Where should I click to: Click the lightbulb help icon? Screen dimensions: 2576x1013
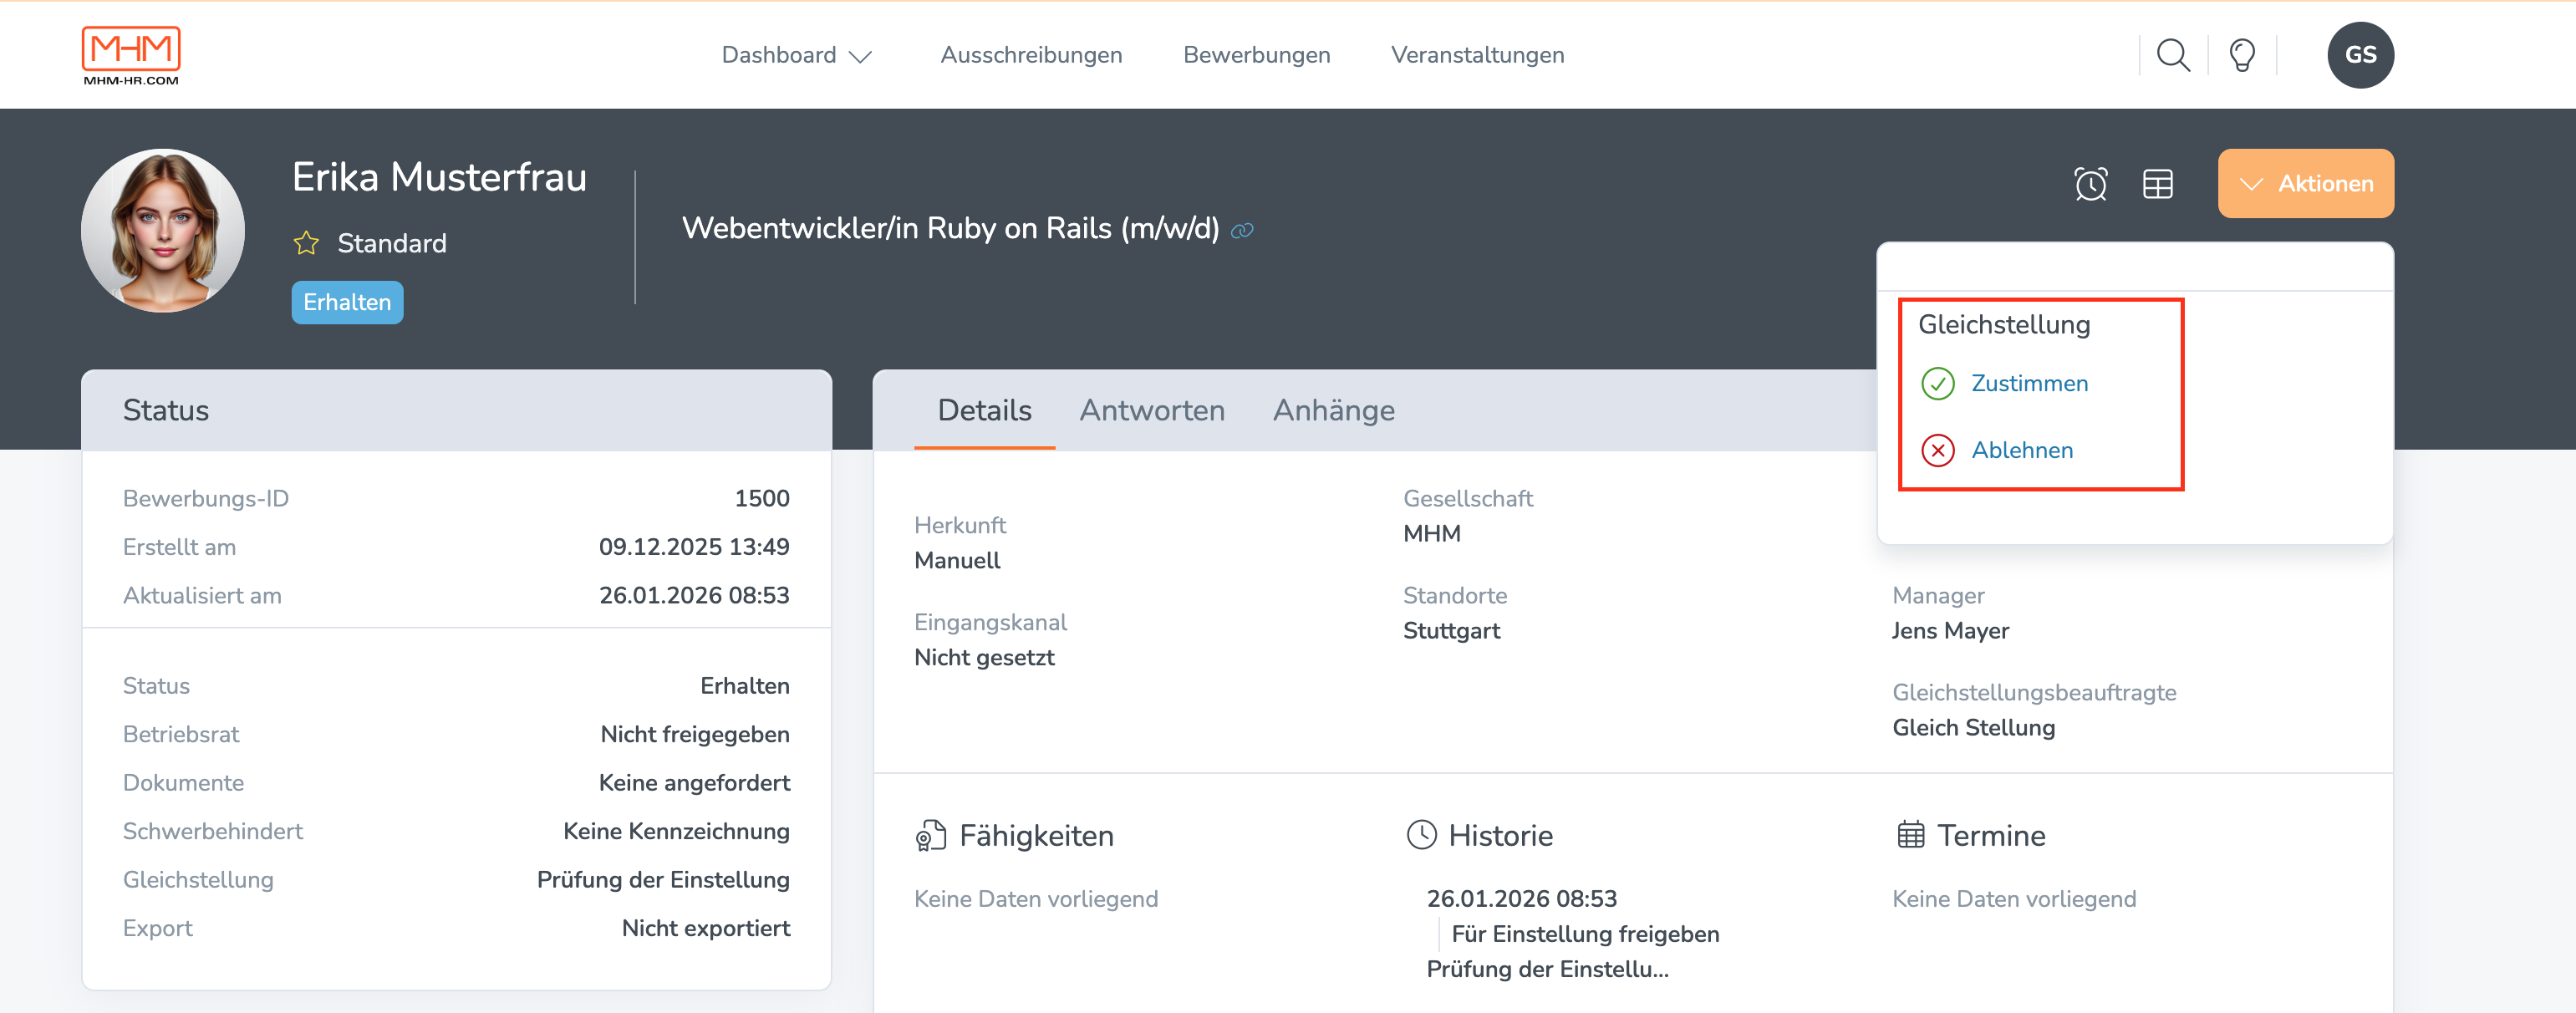coord(2242,55)
